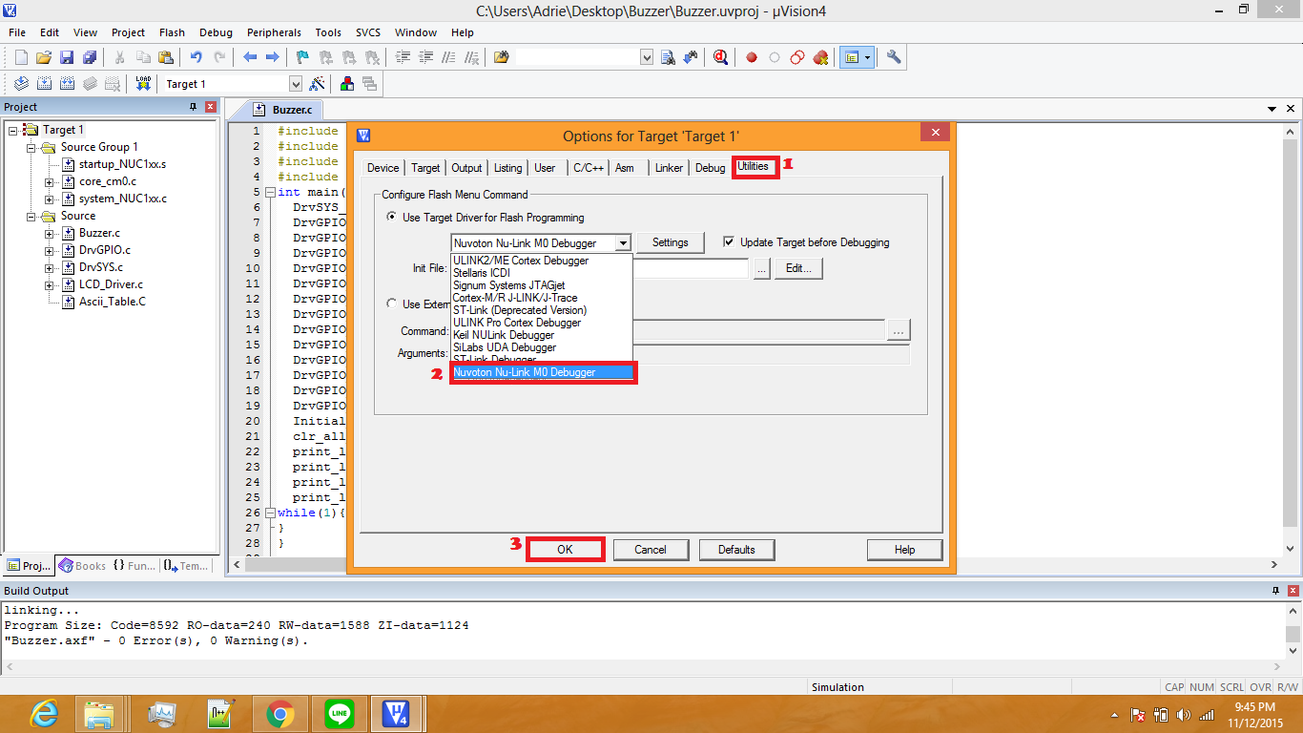
Task: Click the Edit... button for Init File
Action: point(798,269)
